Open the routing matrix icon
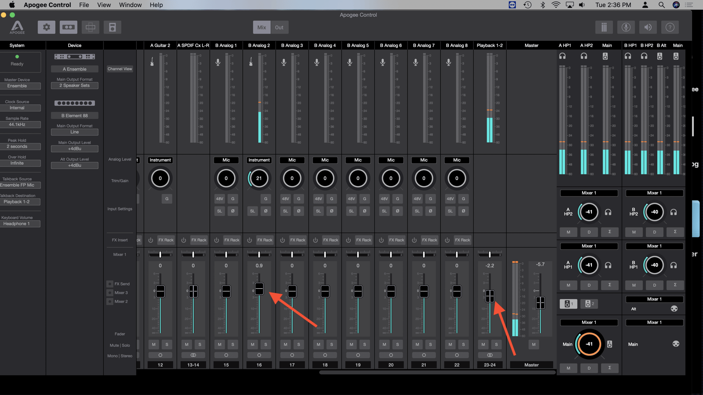The image size is (703, 395). click(x=90, y=27)
